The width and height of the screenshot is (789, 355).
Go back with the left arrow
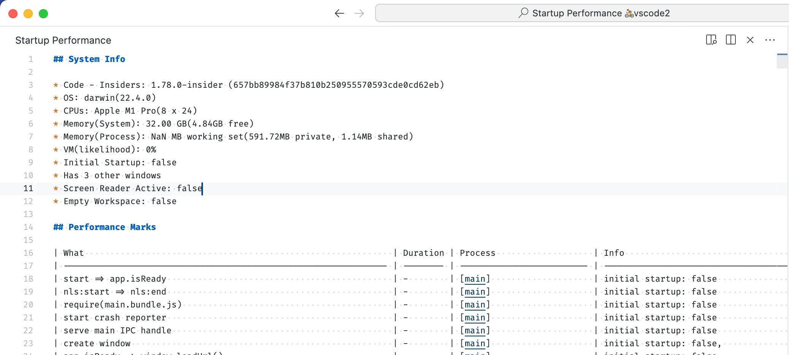339,14
